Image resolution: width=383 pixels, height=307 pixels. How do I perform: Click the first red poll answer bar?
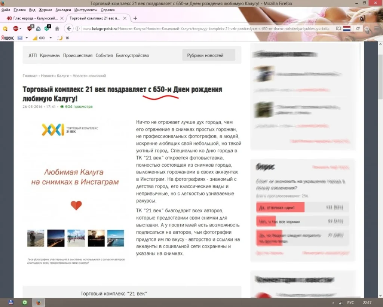280,207
